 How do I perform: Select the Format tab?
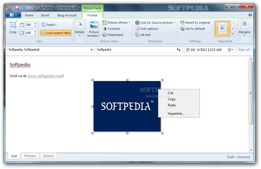92,15
